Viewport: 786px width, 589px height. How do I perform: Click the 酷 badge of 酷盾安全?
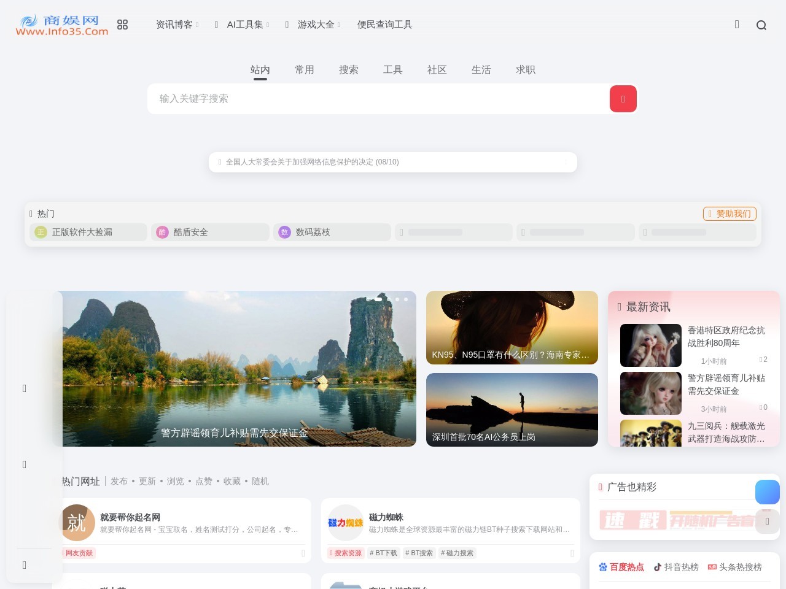click(162, 232)
